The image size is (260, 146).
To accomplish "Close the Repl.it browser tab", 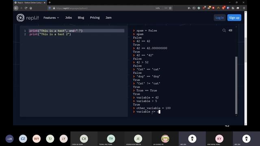I will [x=45, y=3].
